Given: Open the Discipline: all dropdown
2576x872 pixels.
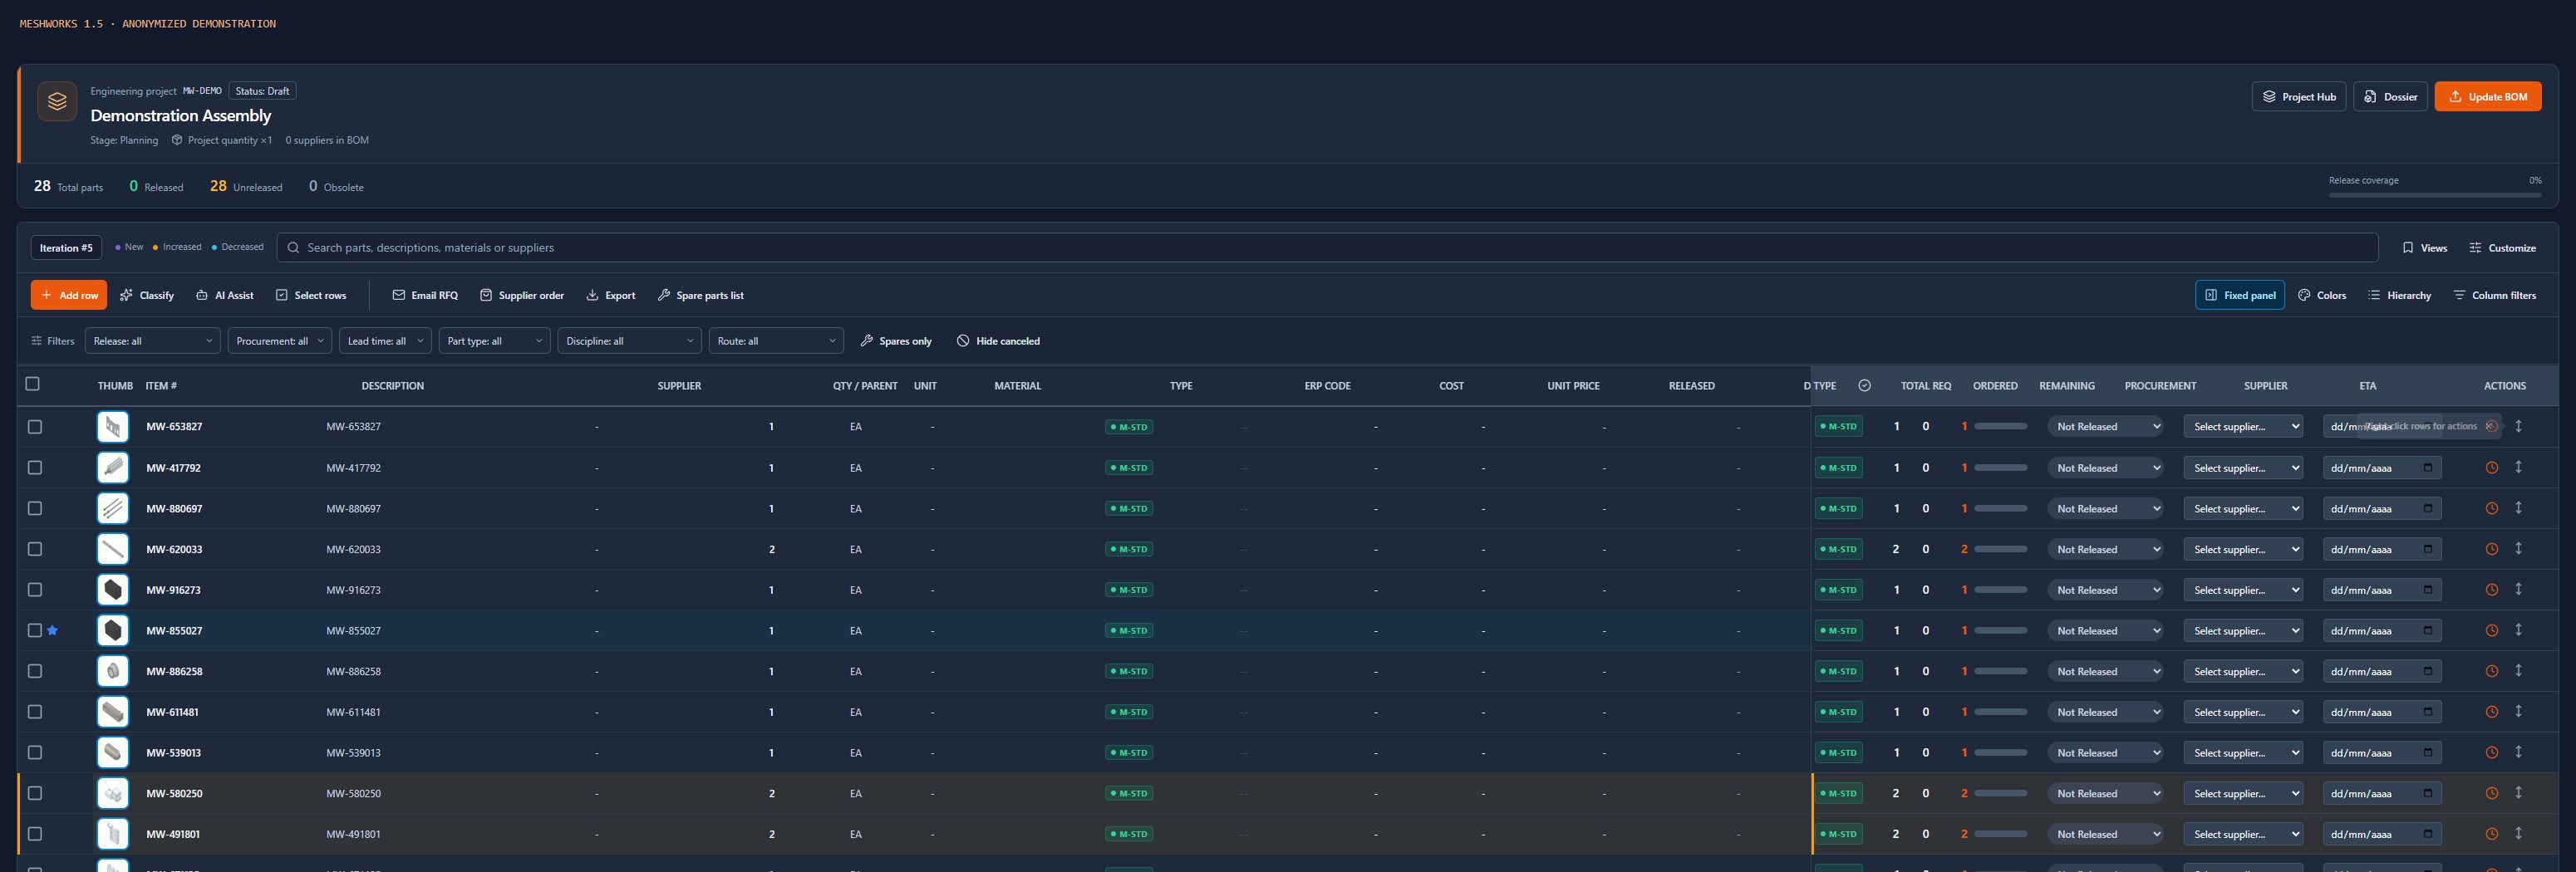Looking at the screenshot, I should (629, 340).
